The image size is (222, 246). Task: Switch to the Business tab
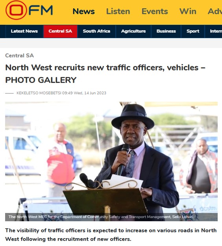tap(166, 31)
